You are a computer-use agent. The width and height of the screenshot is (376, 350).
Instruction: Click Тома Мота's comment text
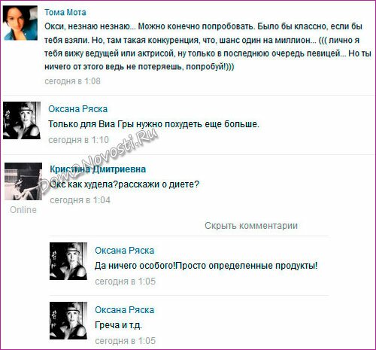click(x=208, y=47)
